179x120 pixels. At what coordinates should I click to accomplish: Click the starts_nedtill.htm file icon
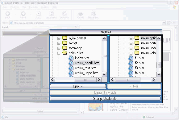tap(71, 63)
